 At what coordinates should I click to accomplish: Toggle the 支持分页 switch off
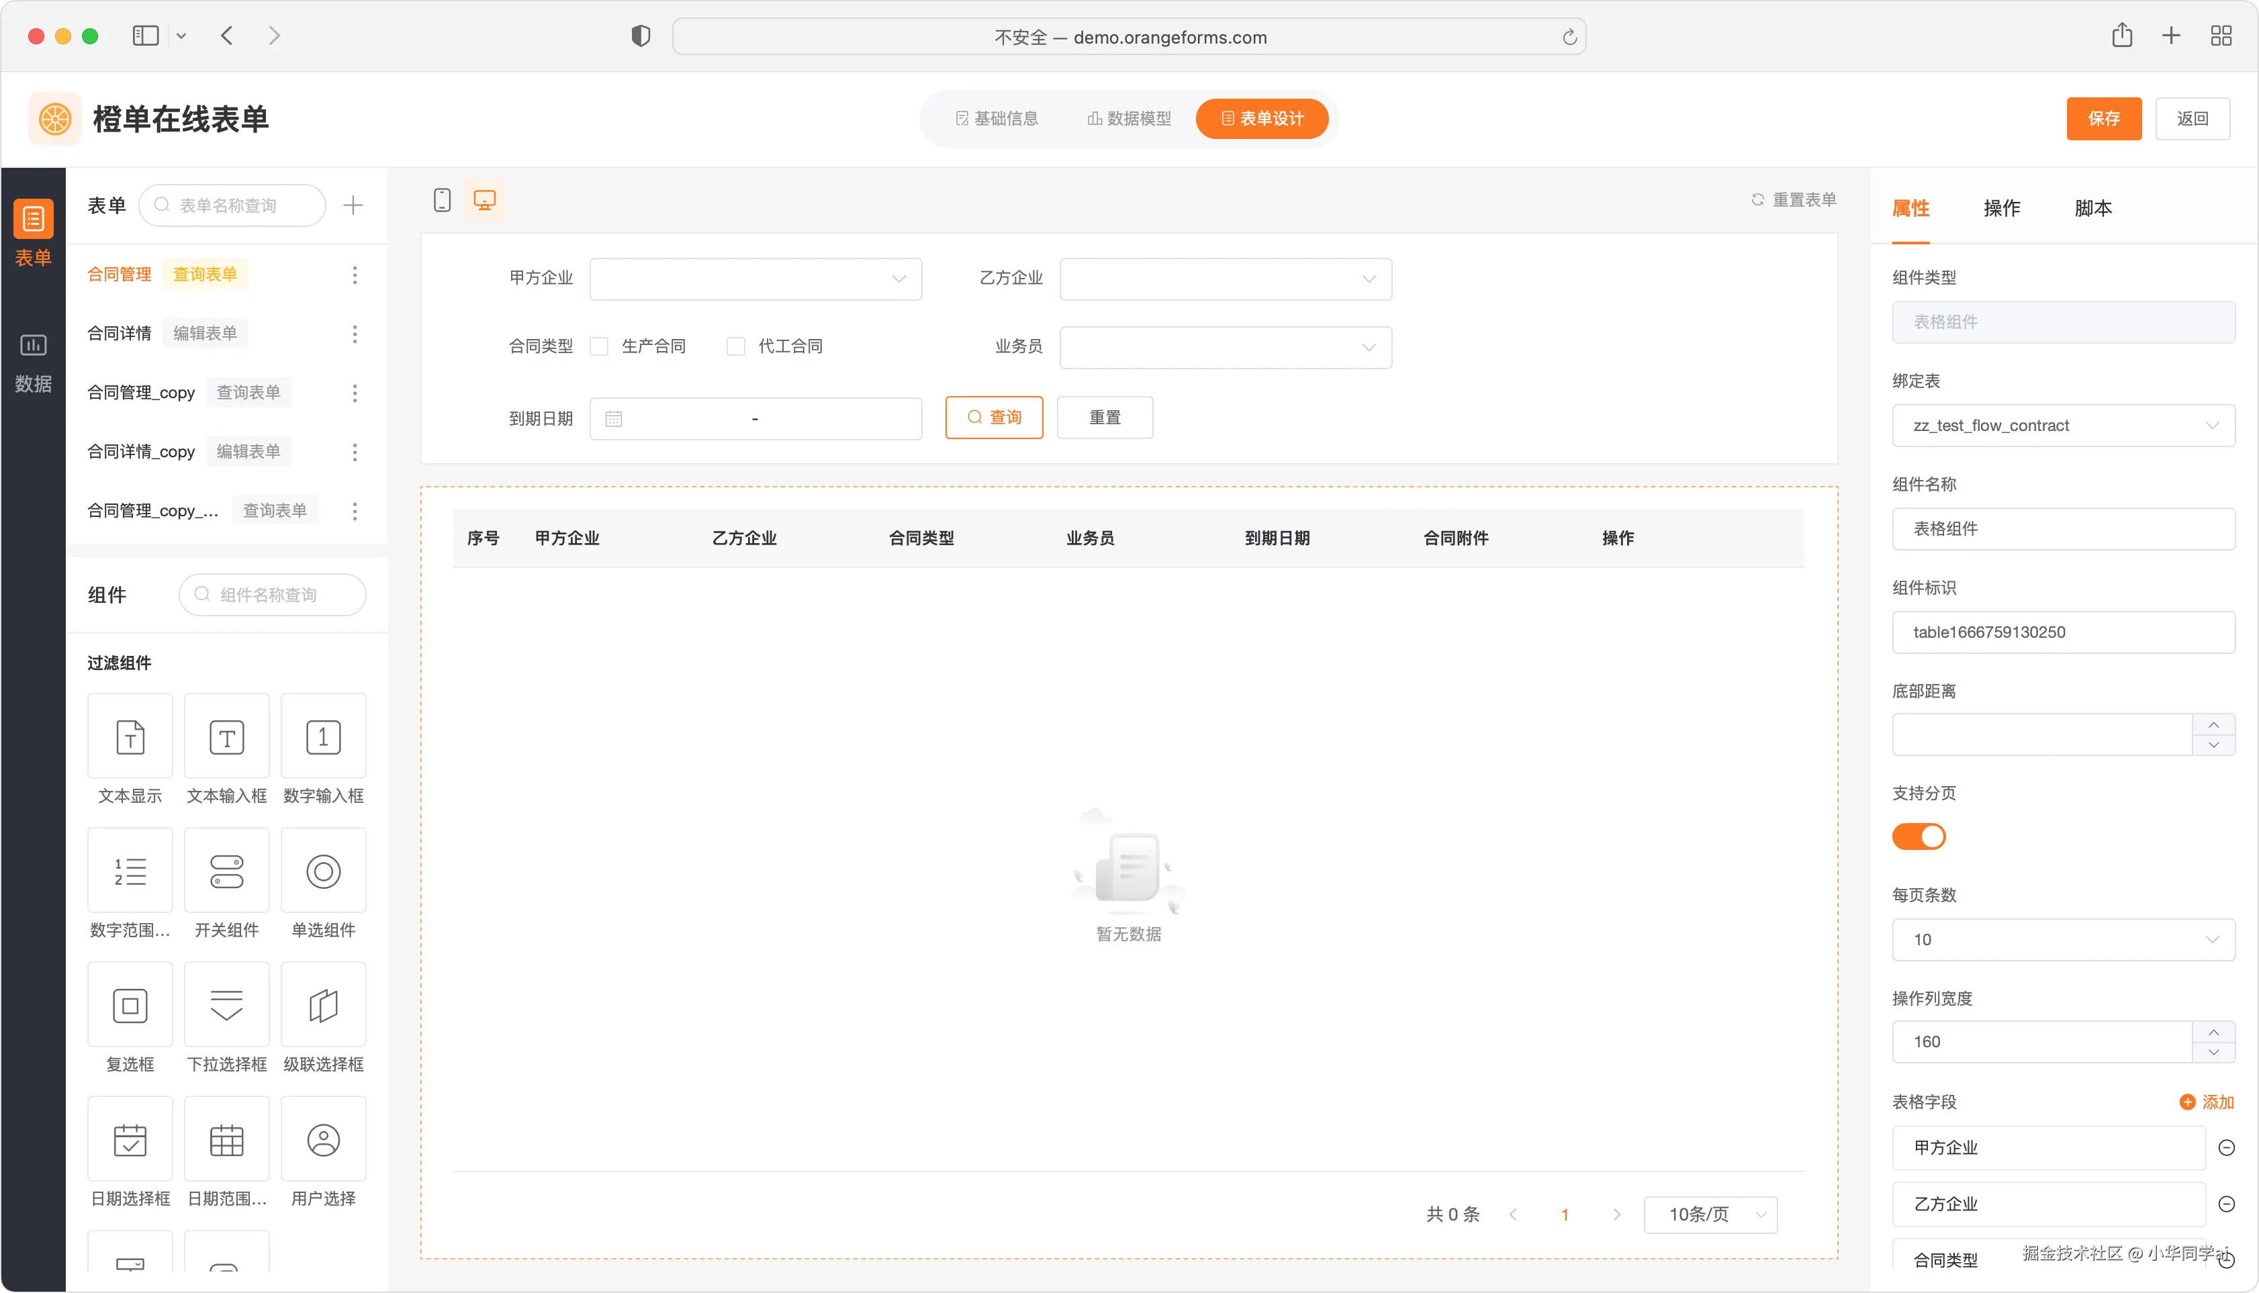click(1919, 836)
